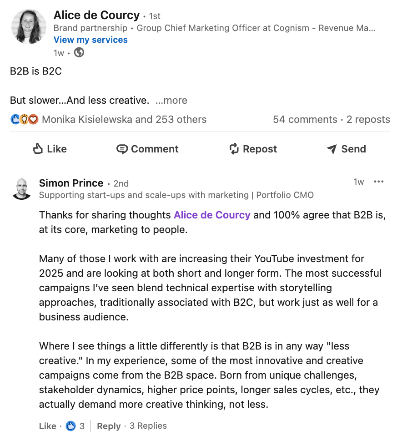Expand the post by clicking ...more

pyautogui.click(x=171, y=100)
